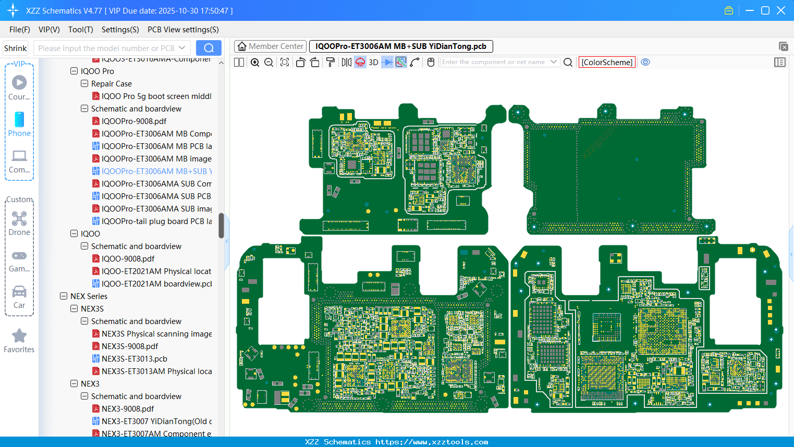Open the ColorScheme picker
794x447 pixels.
[607, 62]
